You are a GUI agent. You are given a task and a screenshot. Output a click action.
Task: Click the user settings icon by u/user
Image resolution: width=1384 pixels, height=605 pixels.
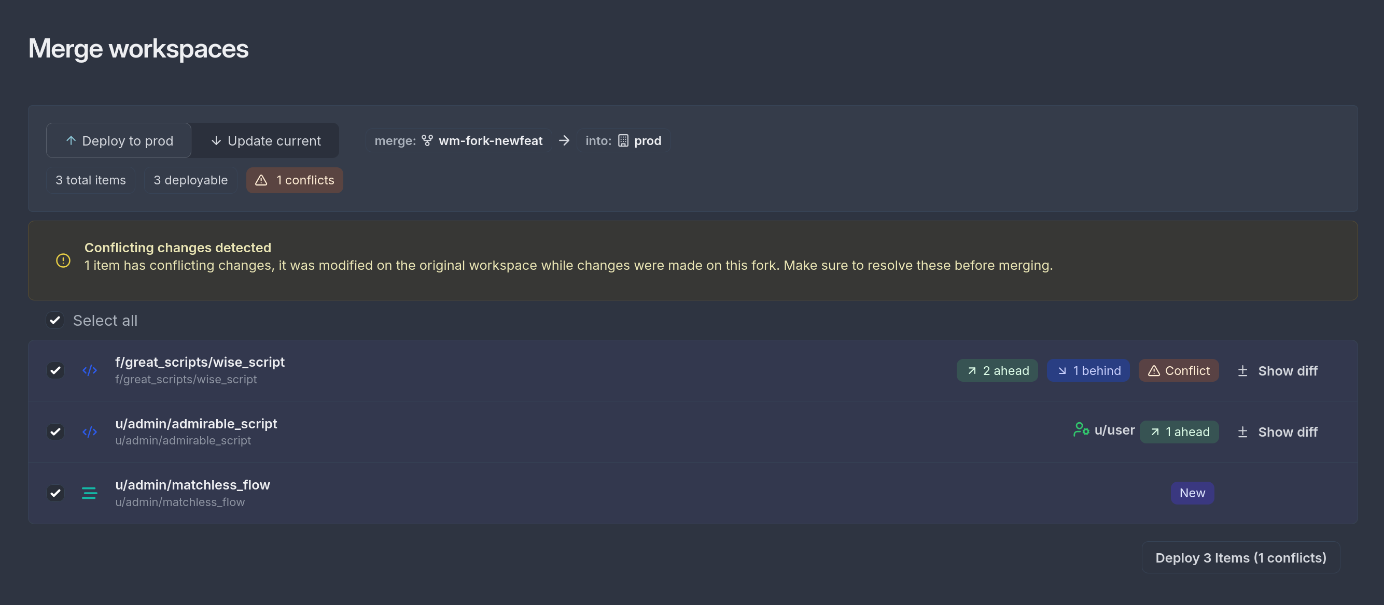point(1081,429)
